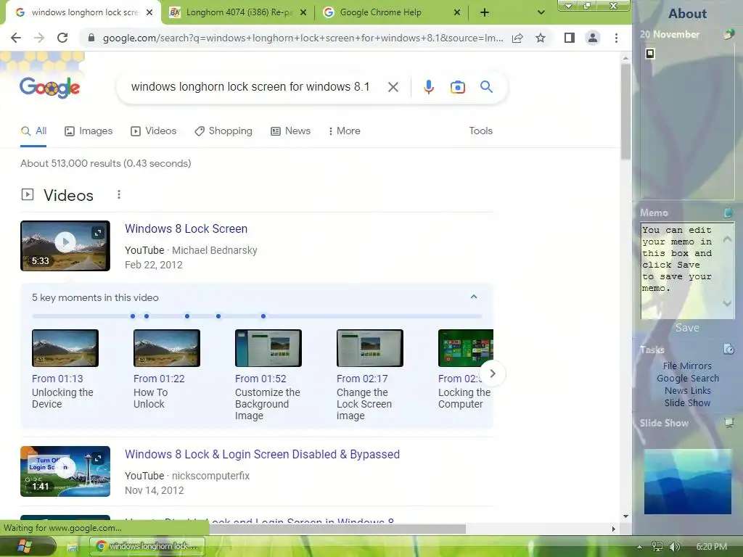The height and width of the screenshot is (557, 743).
Task: Select the Shopping search filter
Action: (x=223, y=131)
